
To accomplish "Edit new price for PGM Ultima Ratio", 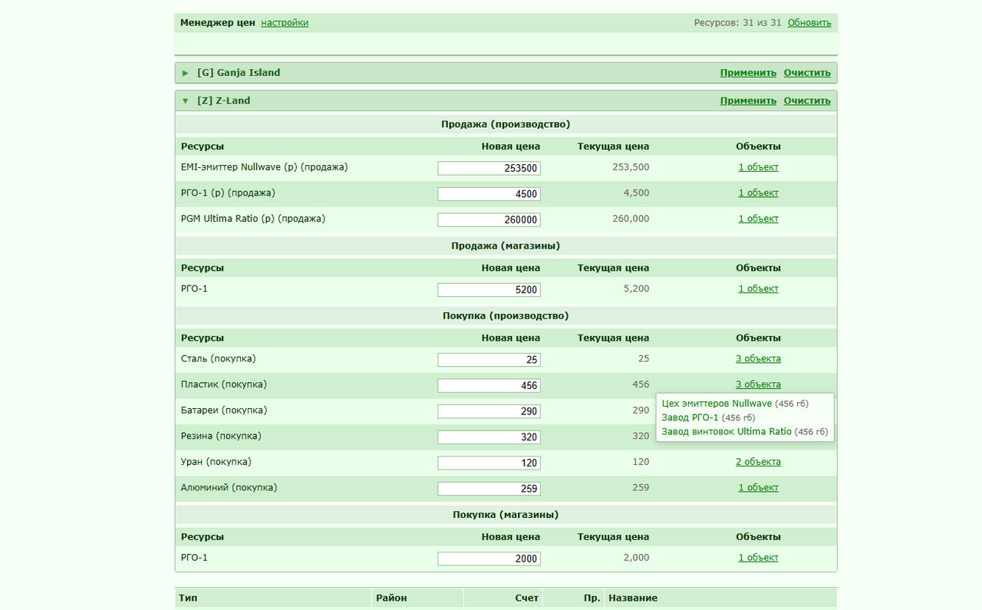I will pyautogui.click(x=489, y=219).
